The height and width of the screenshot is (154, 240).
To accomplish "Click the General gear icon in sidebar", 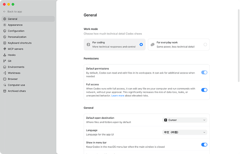I will pyautogui.click(x=5, y=19).
